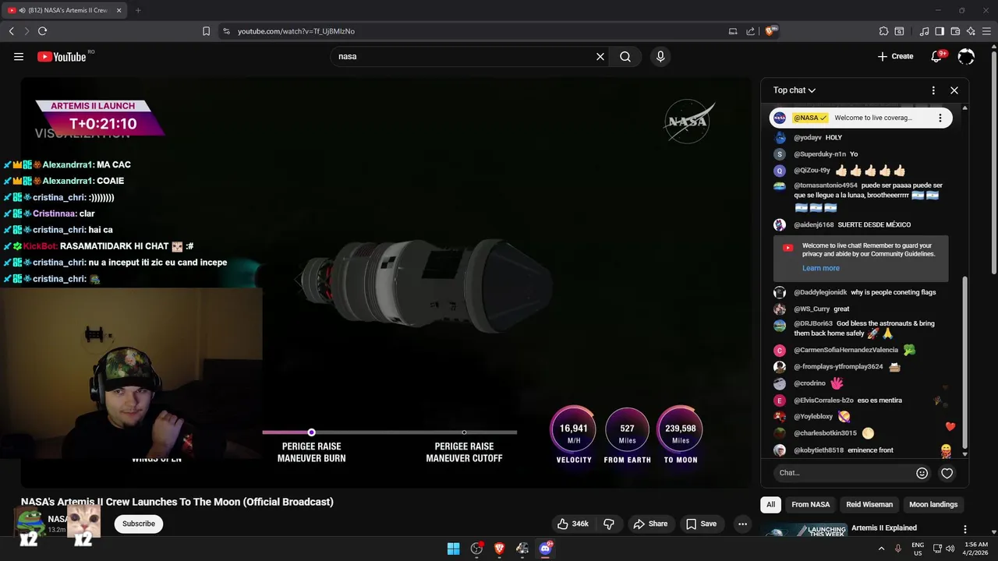Open the media control music note icon

(x=925, y=31)
